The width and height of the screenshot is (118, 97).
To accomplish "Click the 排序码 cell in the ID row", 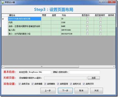I will point(111,19).
